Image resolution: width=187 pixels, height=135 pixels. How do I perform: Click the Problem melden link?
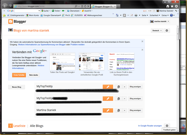click(77, 45)
